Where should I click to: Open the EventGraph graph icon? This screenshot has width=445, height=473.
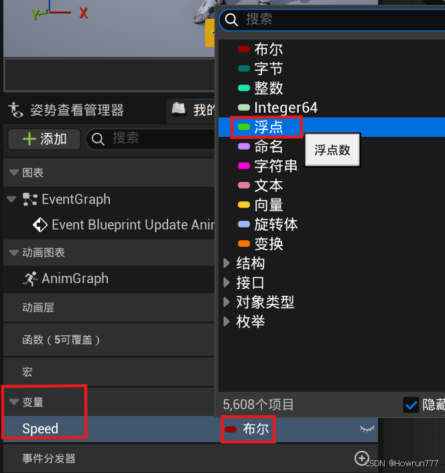coord(30,199)
